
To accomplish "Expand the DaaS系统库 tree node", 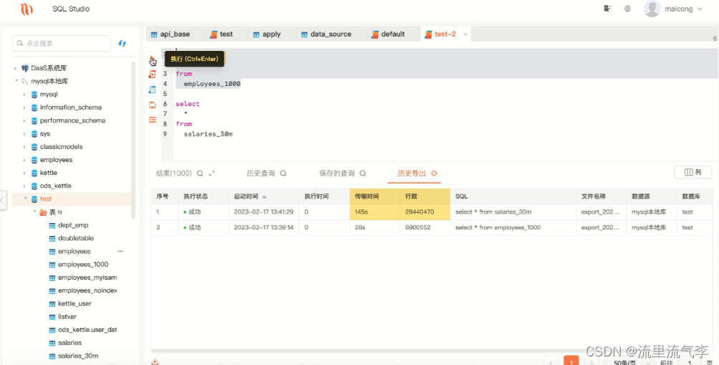I will pos(15,68).
